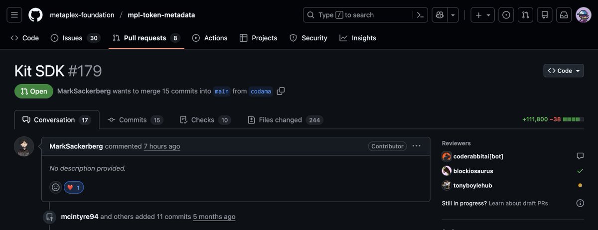Click the green Open status badge
The width and height of the screenshot is (598, 230).
[34, 91]
